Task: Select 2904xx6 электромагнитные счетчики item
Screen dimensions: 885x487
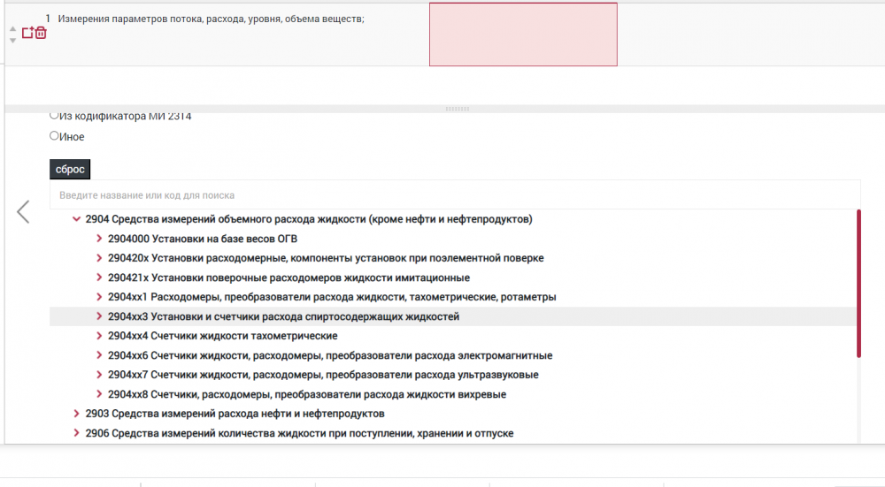Action: click(x=329, y=355)
